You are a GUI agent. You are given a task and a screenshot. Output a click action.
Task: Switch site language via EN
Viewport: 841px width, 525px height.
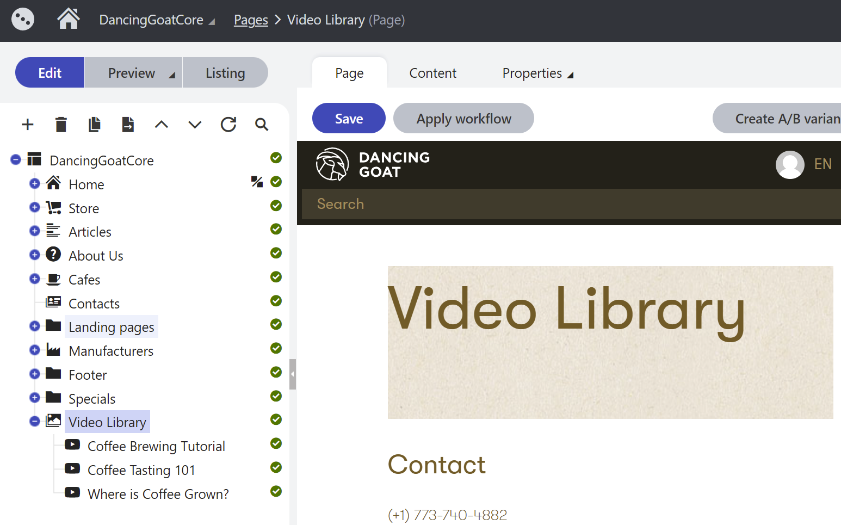823,164
